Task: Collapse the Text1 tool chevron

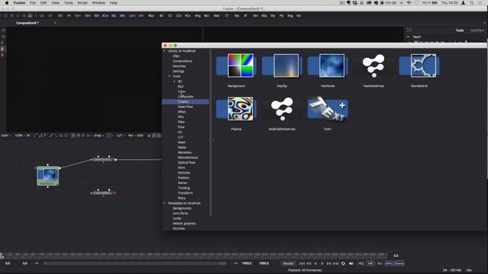Action: click(408, 37)
